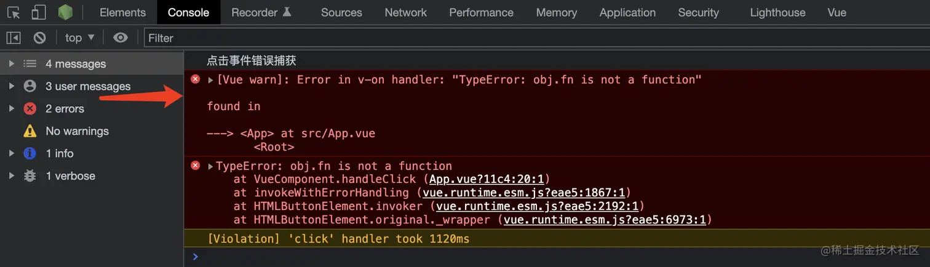Viewport: 930px width, 267px height.
Task: Click the blue info icon in sidebar
Action: click(30, 153)
